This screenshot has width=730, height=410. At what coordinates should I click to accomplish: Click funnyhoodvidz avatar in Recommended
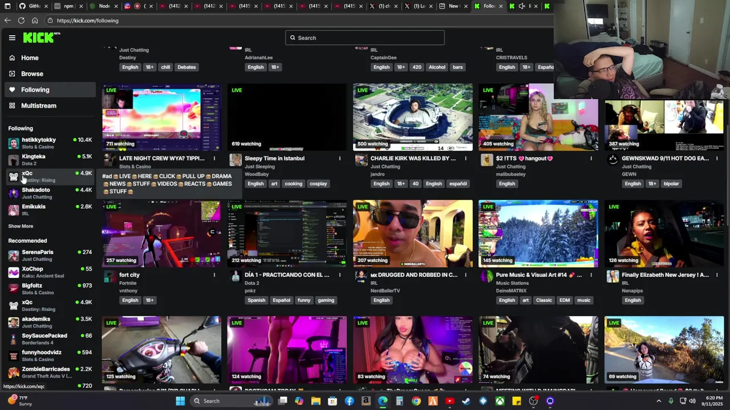click(x=14, y=355)
